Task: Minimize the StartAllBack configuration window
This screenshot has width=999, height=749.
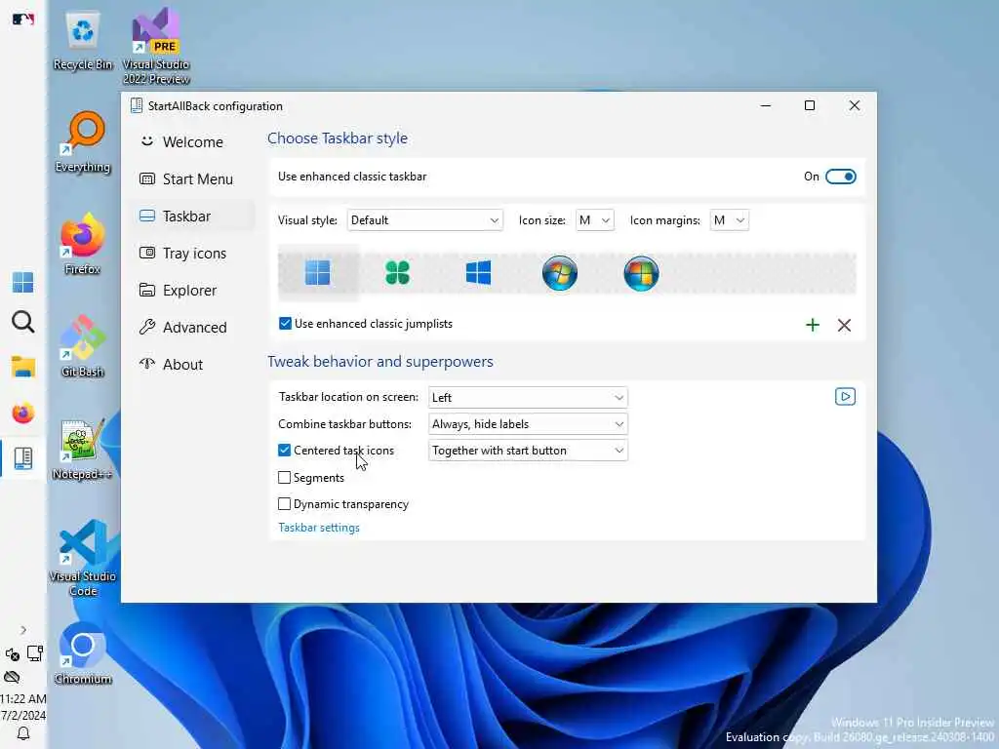Action: 766,105
